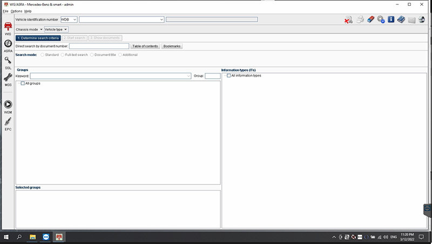The height and width of the screenshot is (244, 432).
Task: Click the red X document icon
Action: (x=348, y=19)
